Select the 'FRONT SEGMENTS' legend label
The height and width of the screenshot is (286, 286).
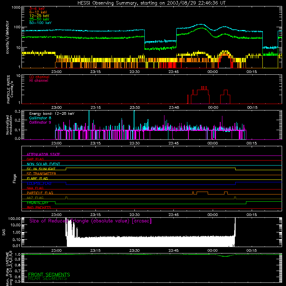[x=49, y=275]
